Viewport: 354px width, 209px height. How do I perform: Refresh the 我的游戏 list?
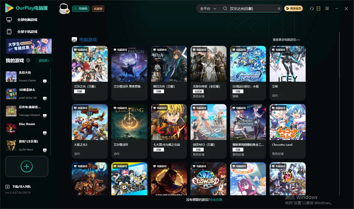tap(28, 60)
